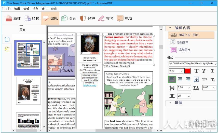This screenshot has height=133, width=218.
Task: Show the page thumbnails sidebar icon
Action: tap(7, 39)
